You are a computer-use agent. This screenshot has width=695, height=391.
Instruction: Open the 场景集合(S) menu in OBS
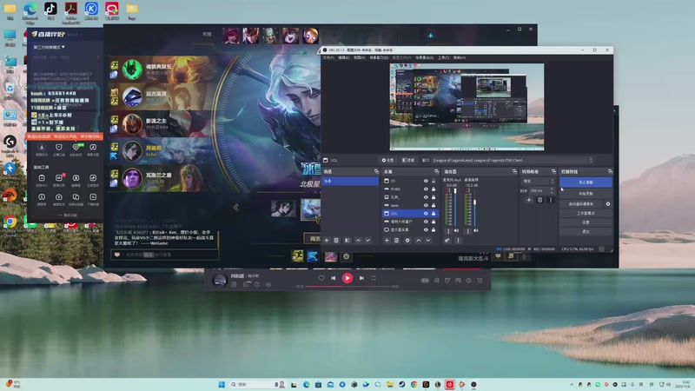point(424,57)
